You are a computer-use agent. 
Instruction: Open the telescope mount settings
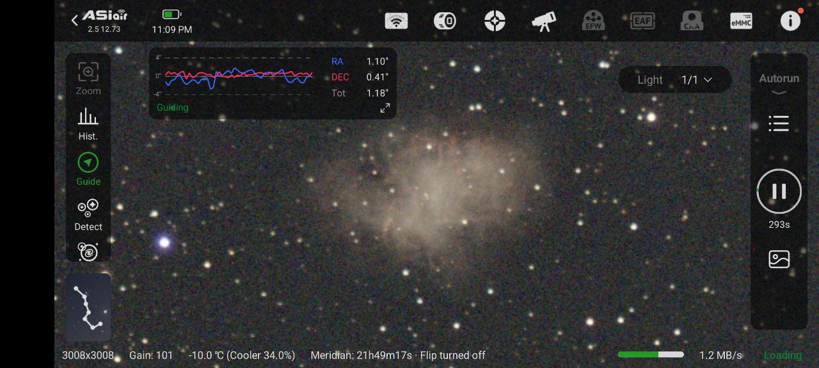544,21
